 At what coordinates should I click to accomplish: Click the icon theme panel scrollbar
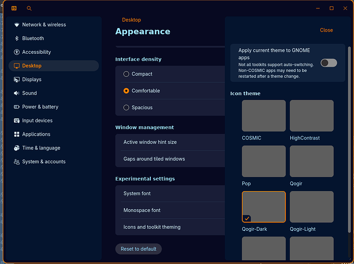point(349,132)
